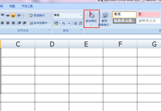Screen dimensions: 161x111
Task: Click first cell under column D
Action: [52, 53]
